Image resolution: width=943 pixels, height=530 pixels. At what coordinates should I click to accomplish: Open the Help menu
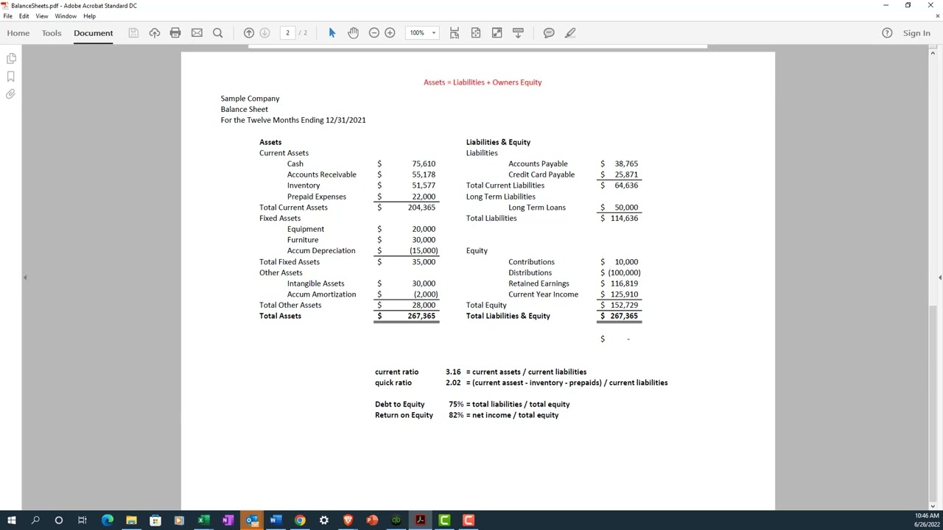(90, 16)
